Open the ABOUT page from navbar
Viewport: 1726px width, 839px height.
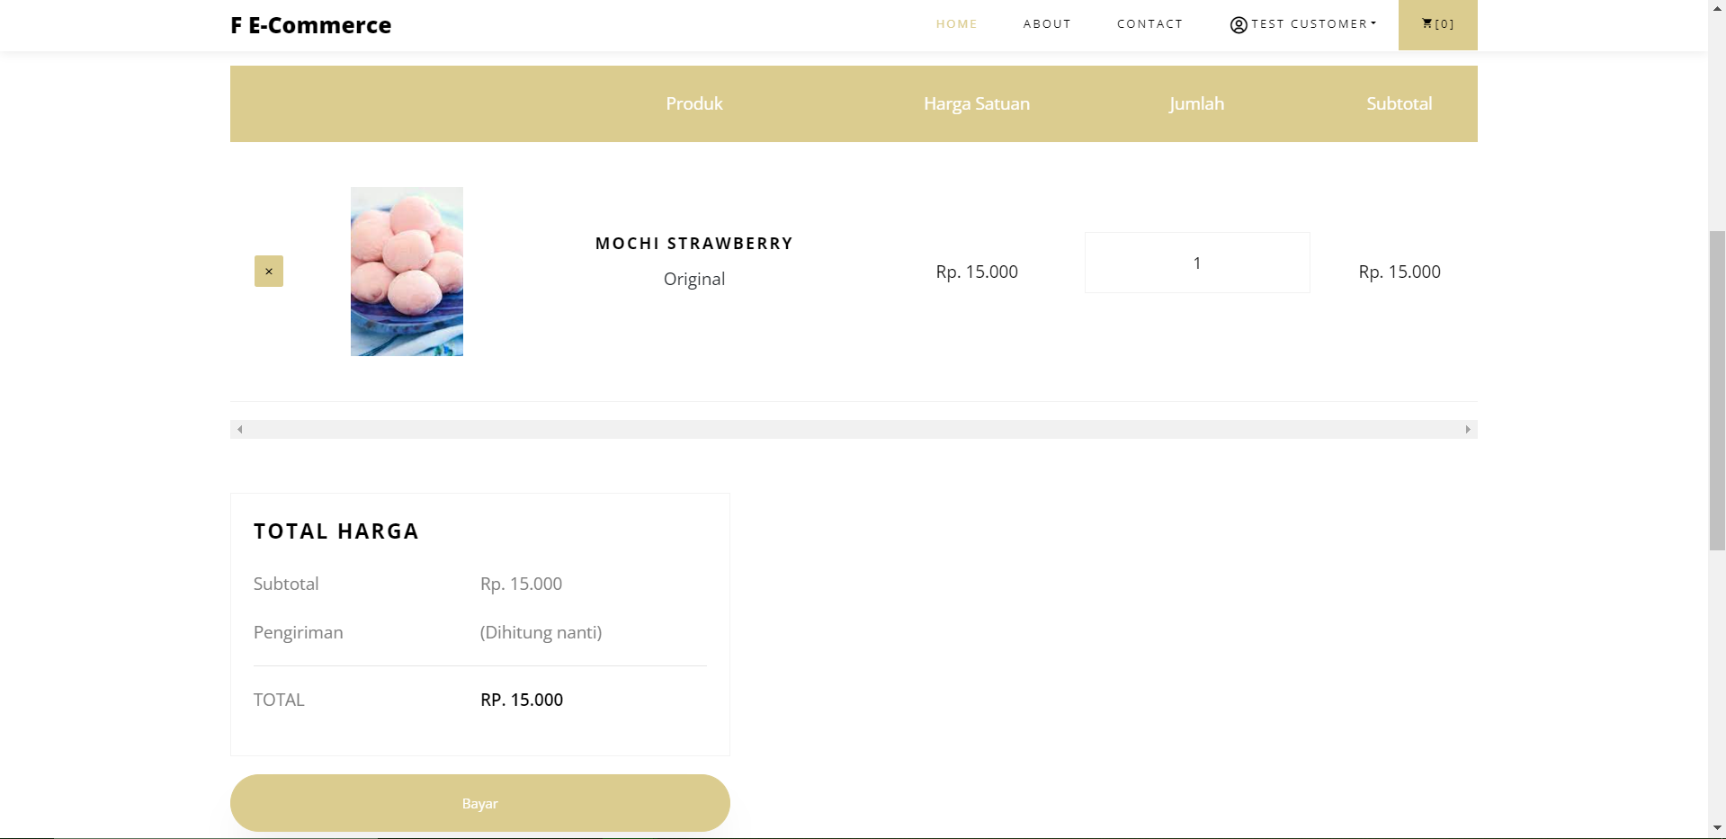coord(1047,24)
